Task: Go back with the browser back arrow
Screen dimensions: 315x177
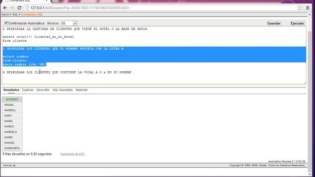Action: tap(5, 8)
